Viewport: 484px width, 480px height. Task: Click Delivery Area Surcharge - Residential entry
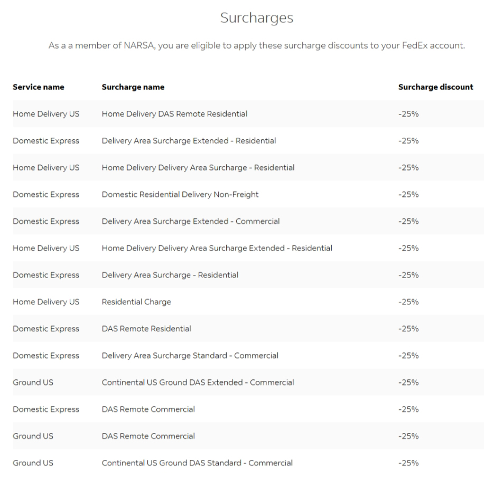coord(170,275)
